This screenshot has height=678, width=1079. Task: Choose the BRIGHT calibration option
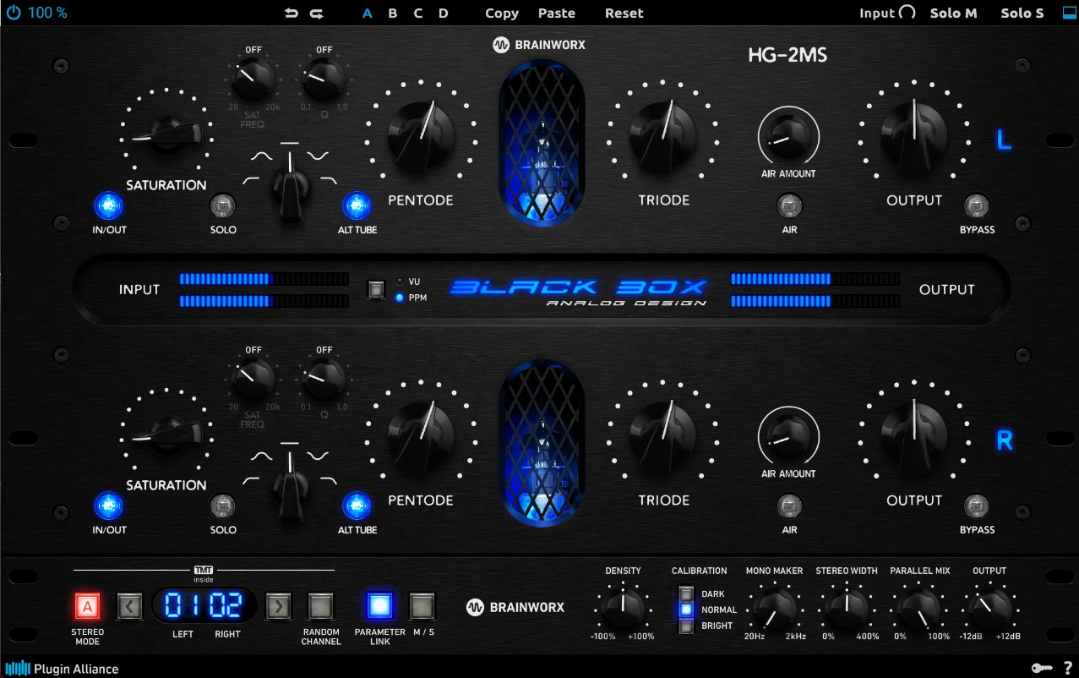(x=686, y=626)
